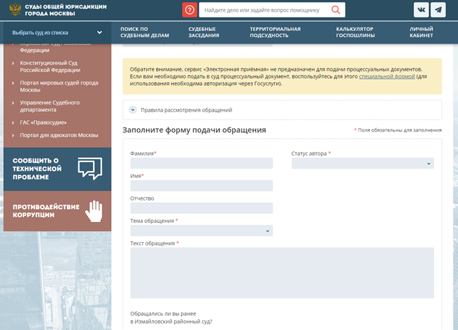This screenshot has height=330, width=458.
Task: Expand 'Правила рассмотрения обращений' section
Action: pos(282,110)
